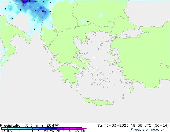Select the 25–30 mm navy legend box
This screenshot has height=132, width=170.
[x=54, y=128]
